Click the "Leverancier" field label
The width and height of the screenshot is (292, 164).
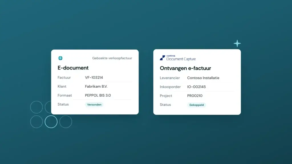(x=170, y=78)
